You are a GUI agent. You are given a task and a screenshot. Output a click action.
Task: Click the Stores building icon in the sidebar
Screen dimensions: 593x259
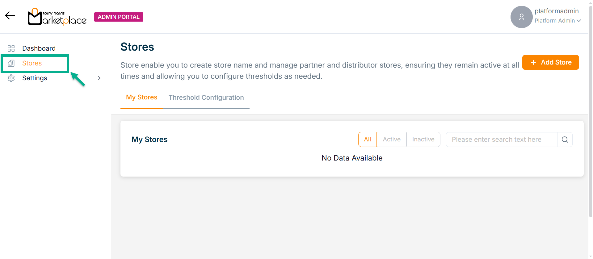pos(11,63)
